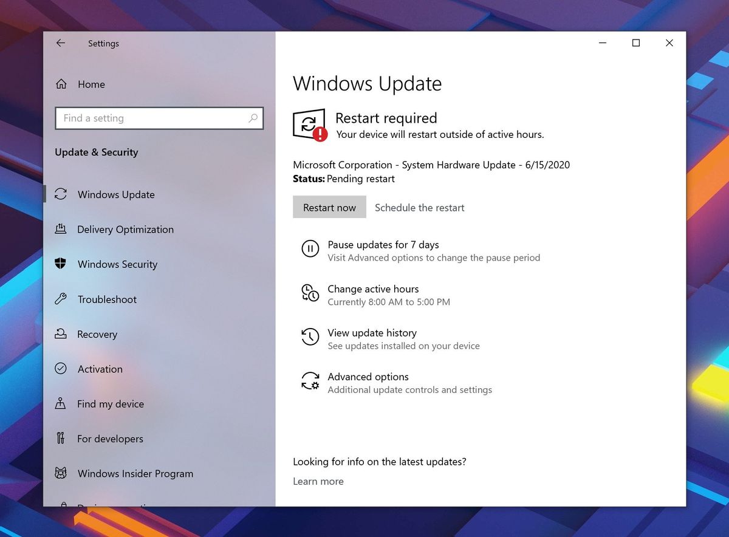The height and width of the screenshot is (537, 729).
Task: Select For developers in the sidebar
Action: [61, 438]
